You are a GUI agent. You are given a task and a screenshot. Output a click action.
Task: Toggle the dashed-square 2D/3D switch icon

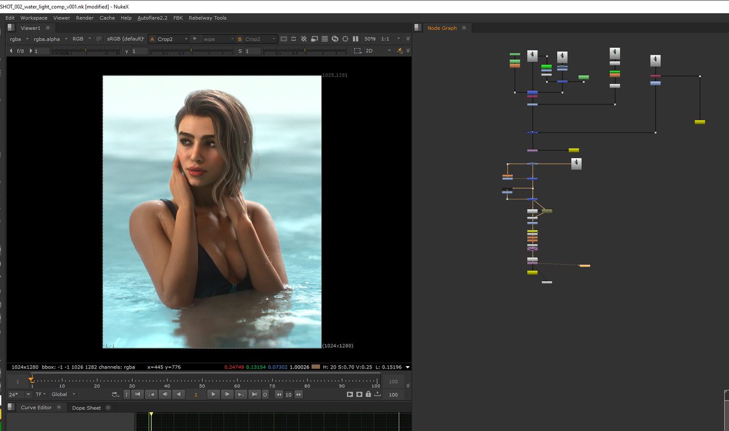(357, 51)
